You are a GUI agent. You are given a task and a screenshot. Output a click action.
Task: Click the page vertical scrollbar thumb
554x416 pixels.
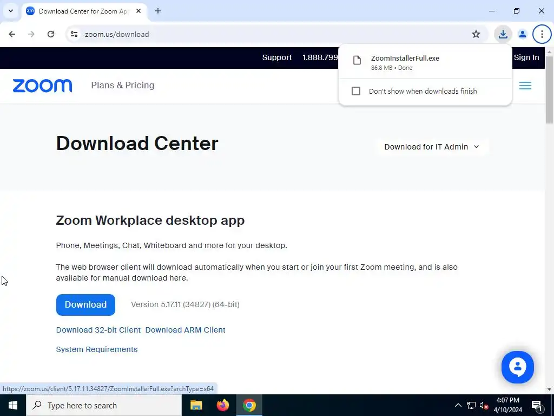click(549, 90)
